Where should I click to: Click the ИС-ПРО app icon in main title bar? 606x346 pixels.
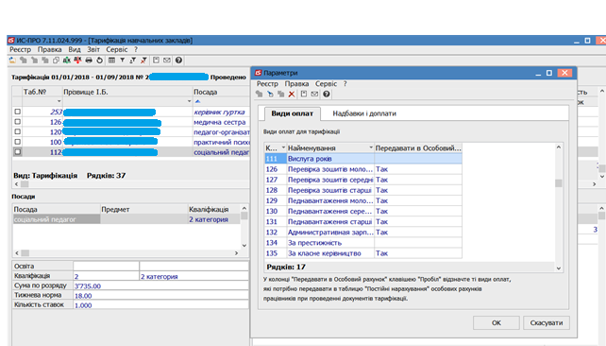pyautogui.click(x=11, y=41)
